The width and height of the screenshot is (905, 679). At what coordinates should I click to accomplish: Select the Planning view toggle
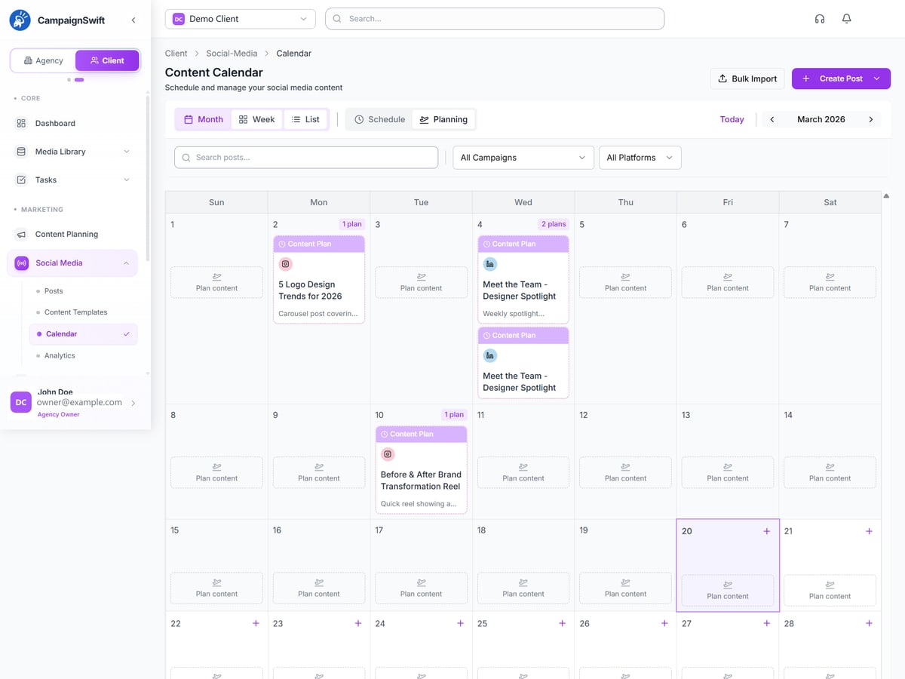click(443, 119)
